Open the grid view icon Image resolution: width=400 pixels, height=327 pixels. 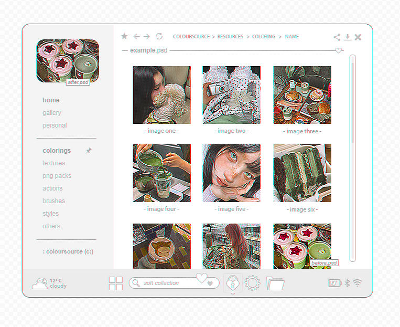pos(115,283)
